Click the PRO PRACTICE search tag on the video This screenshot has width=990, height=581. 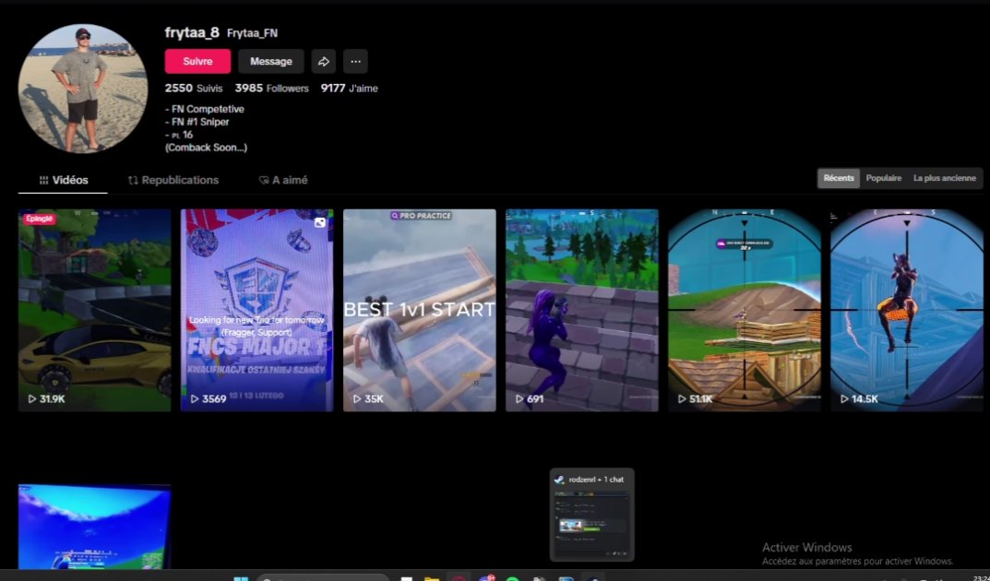(x=421, y=216)
